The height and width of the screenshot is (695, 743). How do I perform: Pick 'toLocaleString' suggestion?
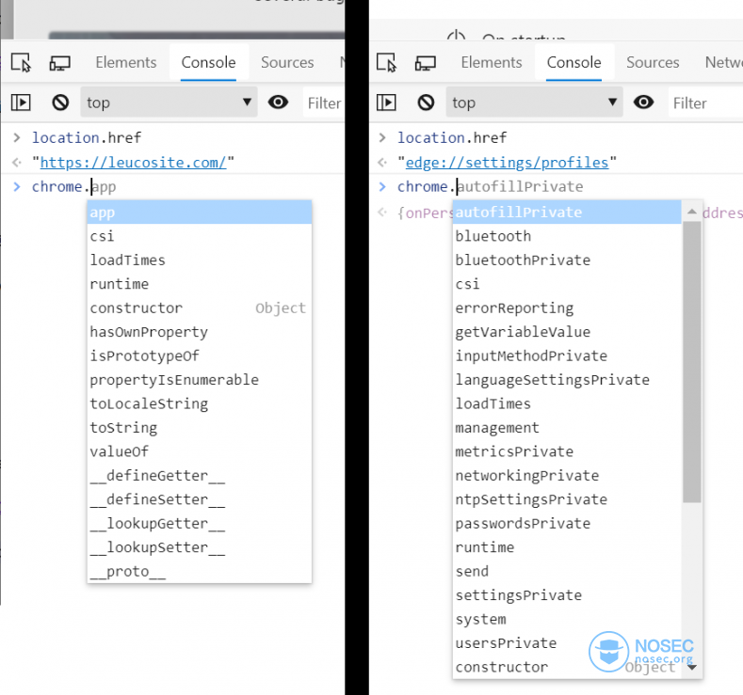[200, 403]
